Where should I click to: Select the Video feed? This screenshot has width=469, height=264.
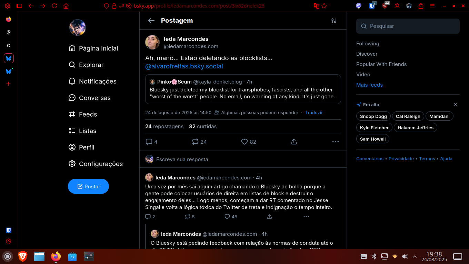363,75
